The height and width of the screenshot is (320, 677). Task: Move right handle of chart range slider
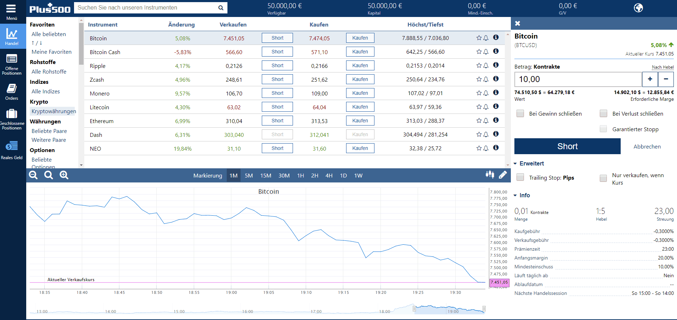pos(484,309)
